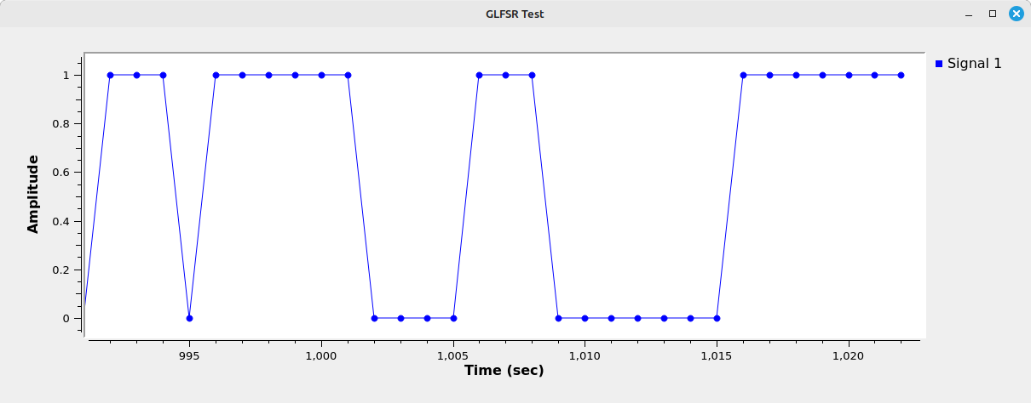Click the blue Signal 1 legend marker
Image resolution: width=1031 pixels, height=403 pixels.
(939, 64)
